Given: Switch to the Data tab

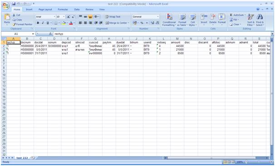Looking at the screenshot, I should tap(77, 10).
